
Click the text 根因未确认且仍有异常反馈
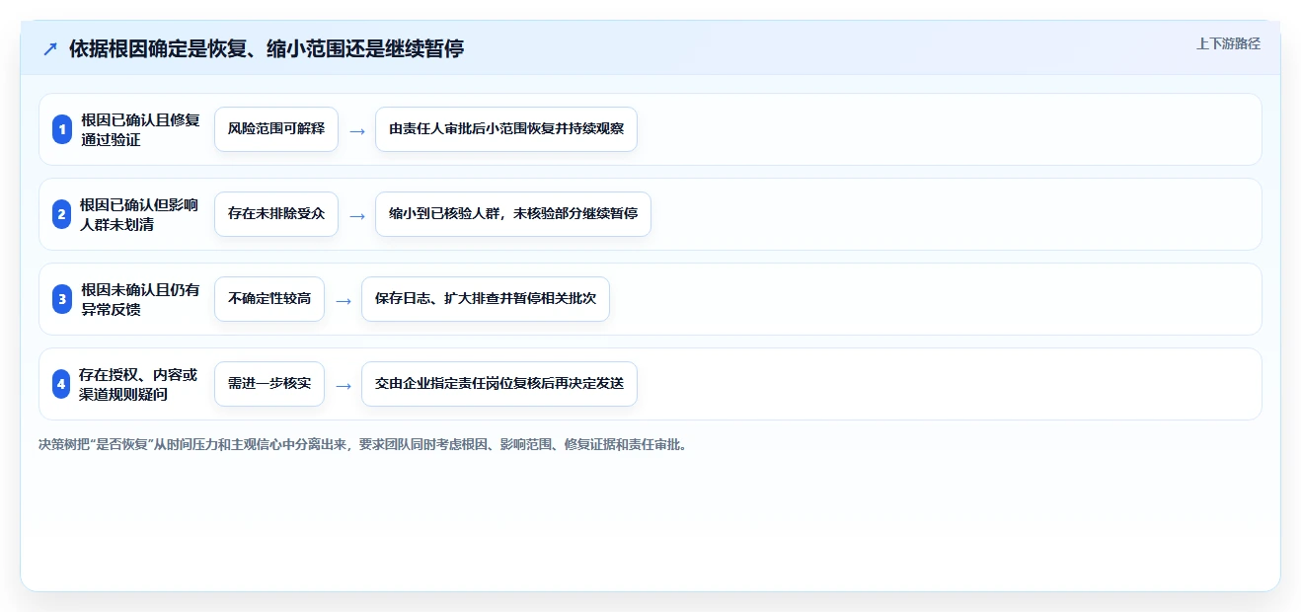[x=140, y=299]
